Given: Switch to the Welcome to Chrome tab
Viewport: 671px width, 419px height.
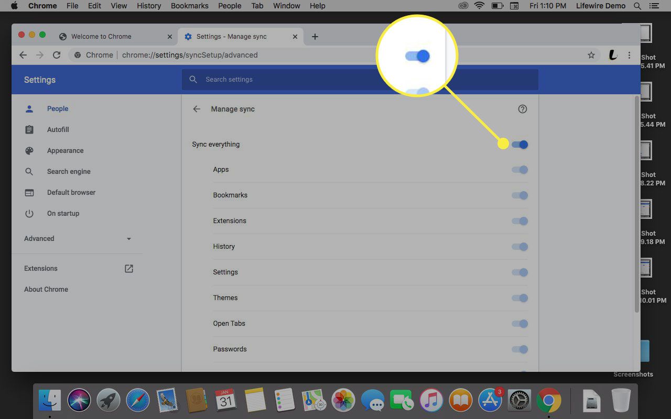Looking at the screenshot, I should (x=116, y=37).
